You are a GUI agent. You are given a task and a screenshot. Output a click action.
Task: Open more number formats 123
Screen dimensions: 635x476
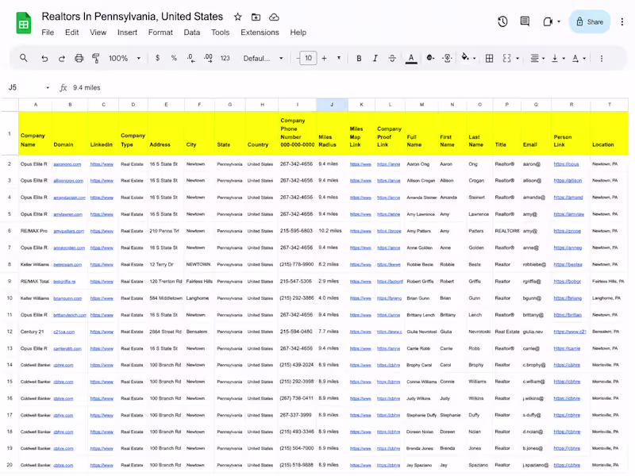click(225, 58)
